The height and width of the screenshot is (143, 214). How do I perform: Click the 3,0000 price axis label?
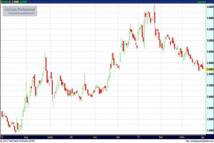209,40
